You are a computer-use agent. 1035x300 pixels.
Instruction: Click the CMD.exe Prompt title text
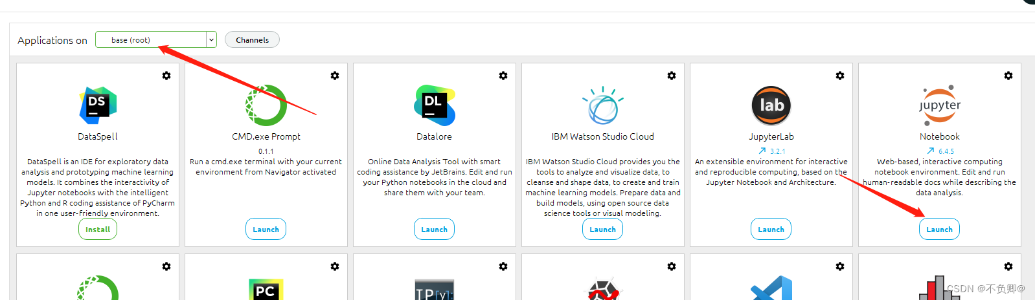click(266, 136)
